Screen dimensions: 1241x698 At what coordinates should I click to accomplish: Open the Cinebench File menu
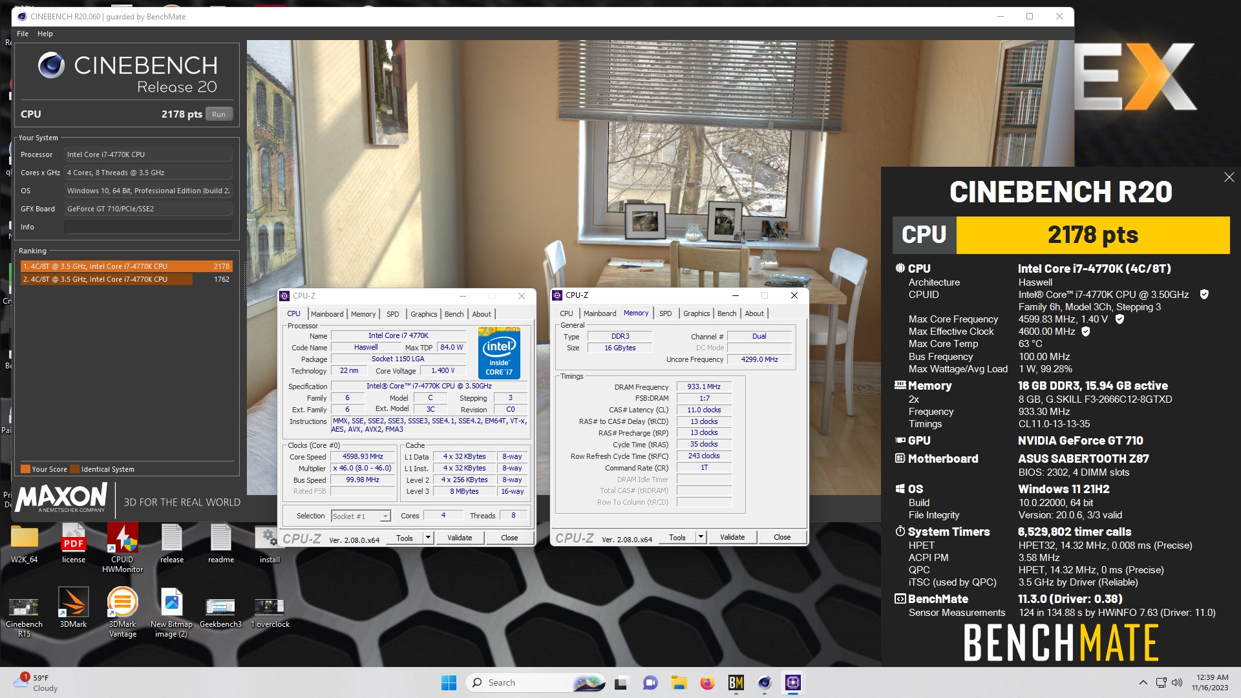click(x=23, y=34)
